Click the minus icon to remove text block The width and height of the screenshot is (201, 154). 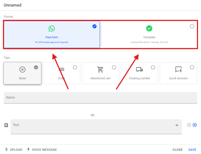click(189, 125)
